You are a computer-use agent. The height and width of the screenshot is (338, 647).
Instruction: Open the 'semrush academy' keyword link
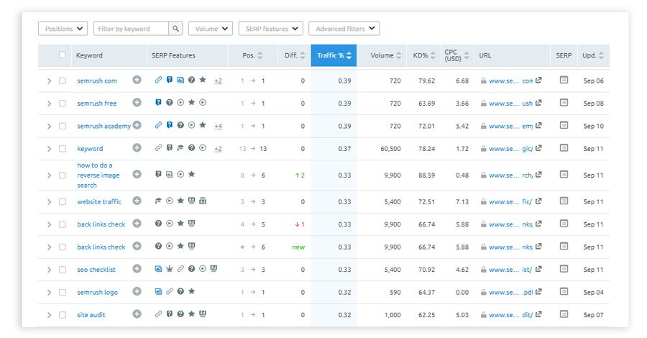coord(104,126)
